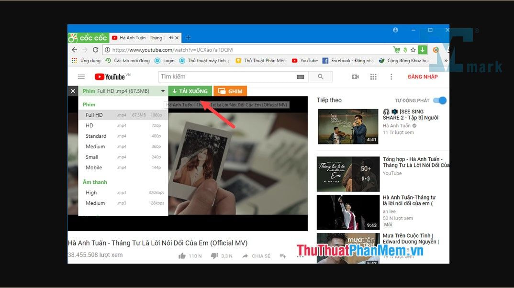Open the Ứng dụng apps shortcut
The image size is (514, 288).
click(86, 61)
